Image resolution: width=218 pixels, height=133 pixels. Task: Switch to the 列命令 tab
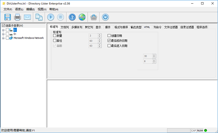[158, 27]
